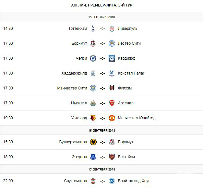Click the Фулхэм team name

(125, 88)
